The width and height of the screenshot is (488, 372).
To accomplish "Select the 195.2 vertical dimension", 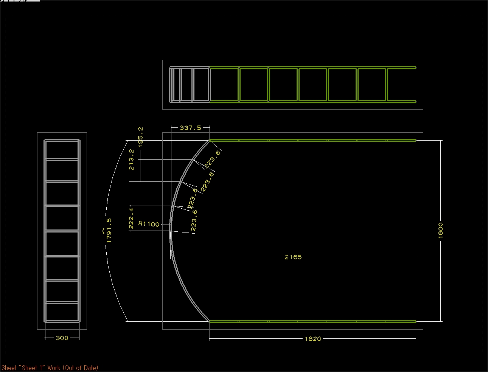I will pyautogui.click(x=141, y=137).
